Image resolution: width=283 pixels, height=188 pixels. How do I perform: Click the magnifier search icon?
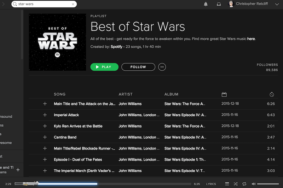(x=15, y=4)
